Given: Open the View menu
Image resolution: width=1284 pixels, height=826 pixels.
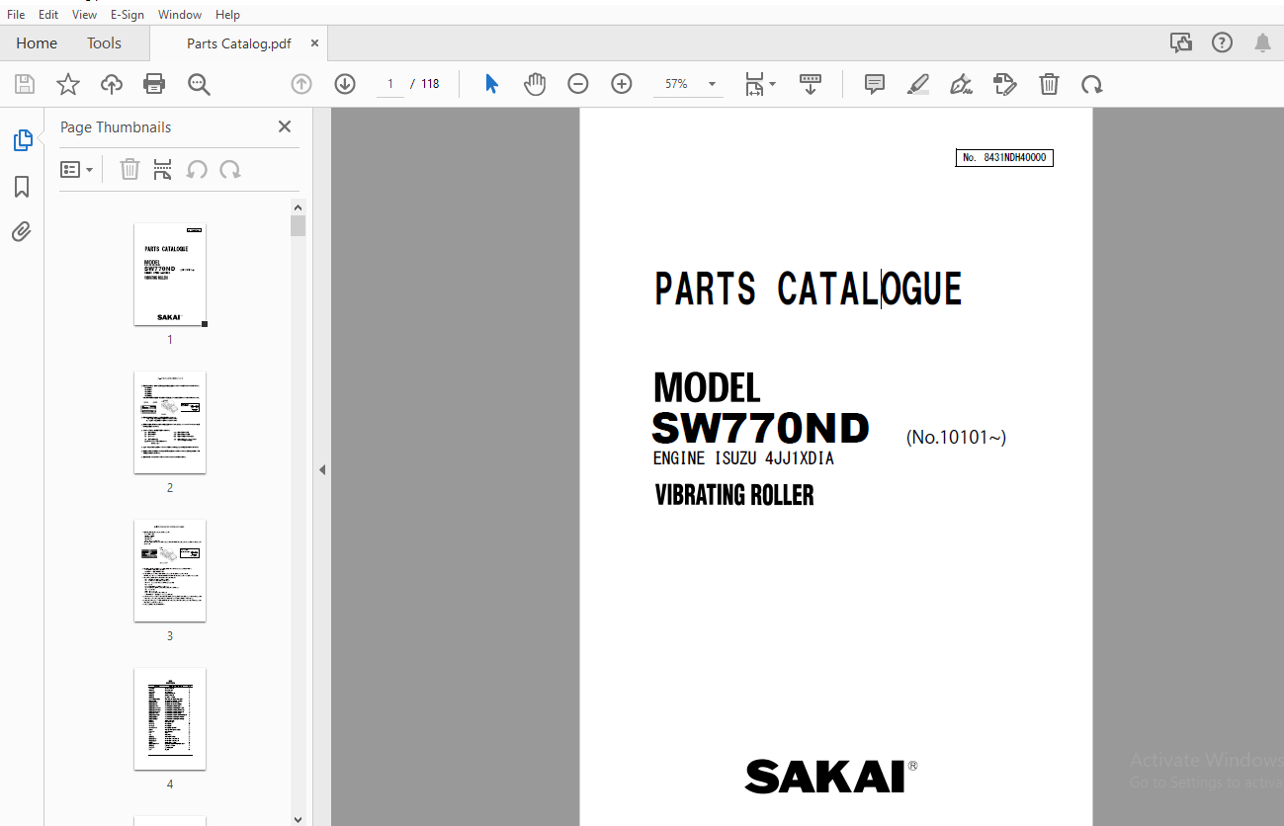Looking at the screenshot, I should coord(84,15).
